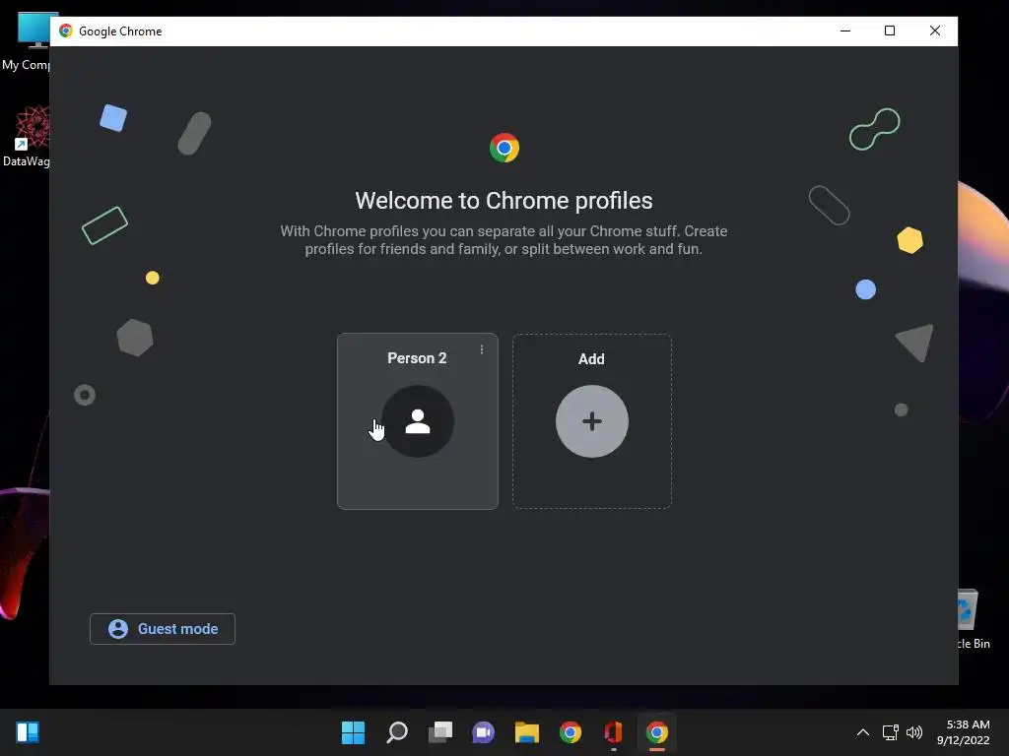Image resolution: width=1009 pixels, height=756 pixels.
Task: Click the Chrome icon in the window title bar
Action: pyautogui.click(x=66, y=31)
